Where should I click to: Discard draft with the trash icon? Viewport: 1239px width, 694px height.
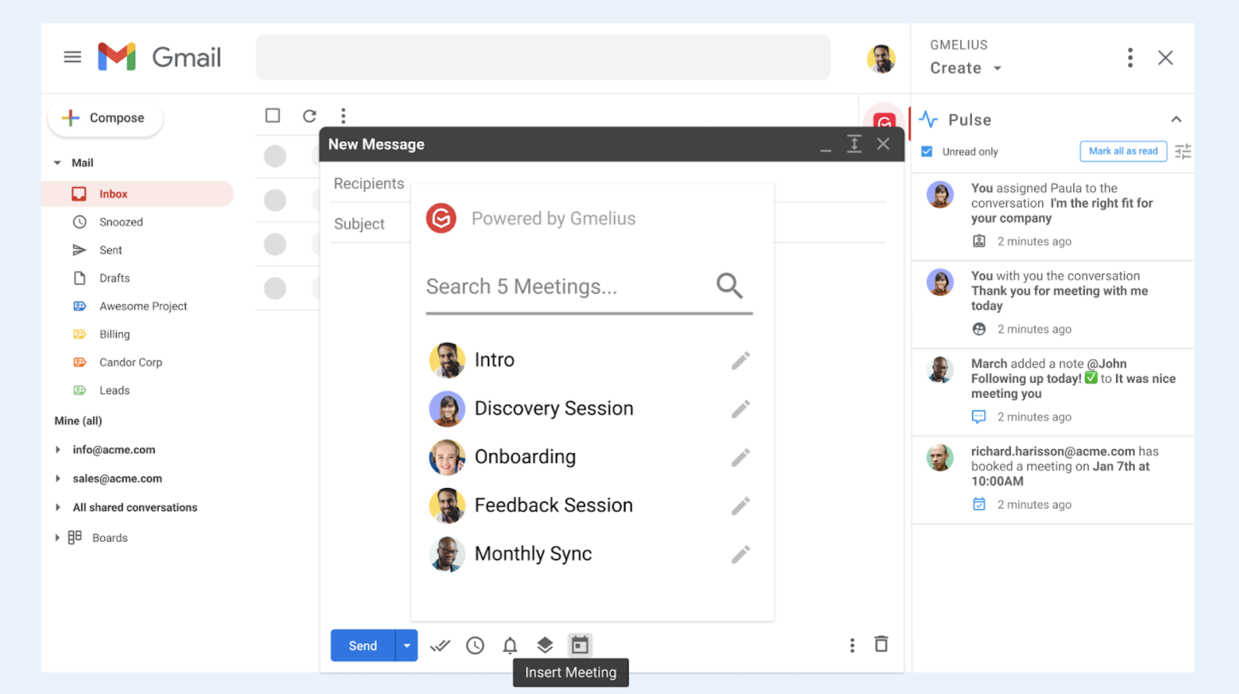881,644
